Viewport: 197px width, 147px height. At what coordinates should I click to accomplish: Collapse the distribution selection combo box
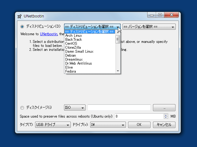pyautogui.click(x=92, y=27)
